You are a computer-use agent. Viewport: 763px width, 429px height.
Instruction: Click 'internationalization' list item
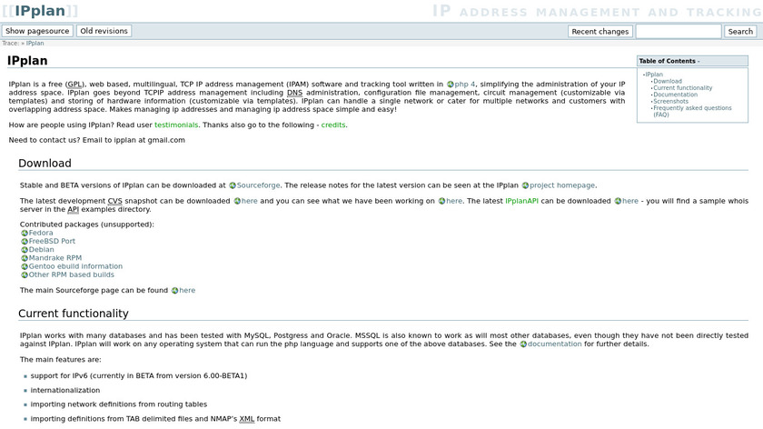65,391
